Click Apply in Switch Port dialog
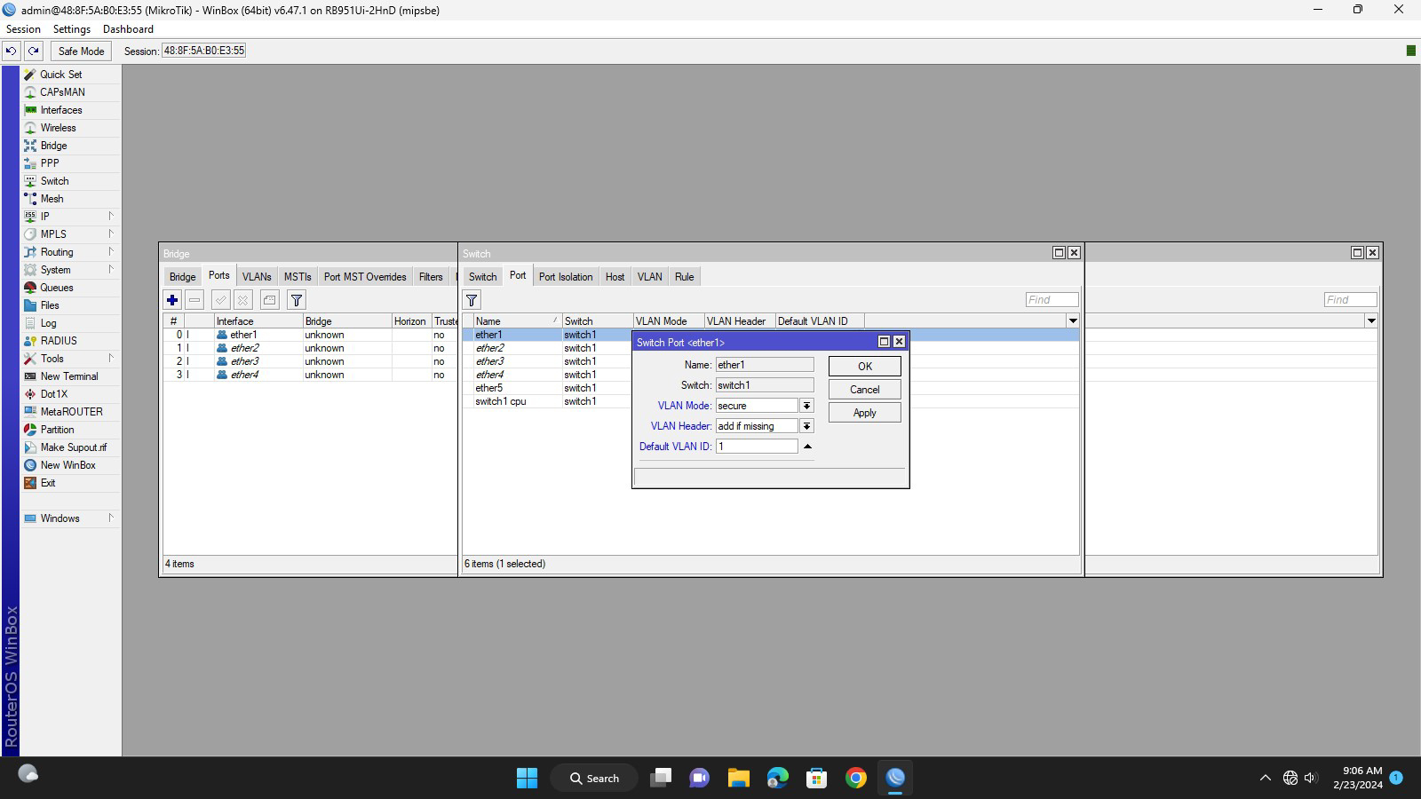The width and height of the screenshot is (1421, 799). 865,413
